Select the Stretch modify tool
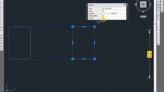Viewport: 164px width, 92px height. (158, 19)
